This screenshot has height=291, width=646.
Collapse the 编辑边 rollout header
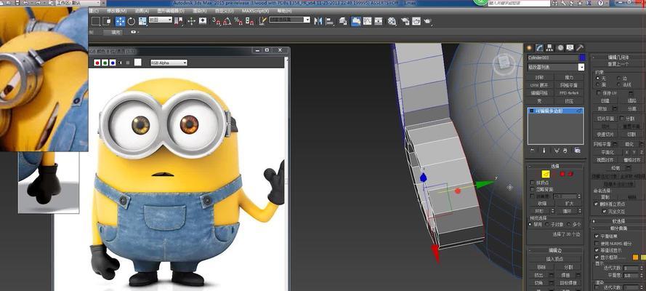coord(555,250)
